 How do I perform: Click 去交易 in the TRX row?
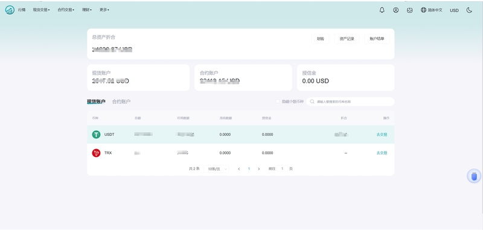pyautogui.click(x=382, y=153)
